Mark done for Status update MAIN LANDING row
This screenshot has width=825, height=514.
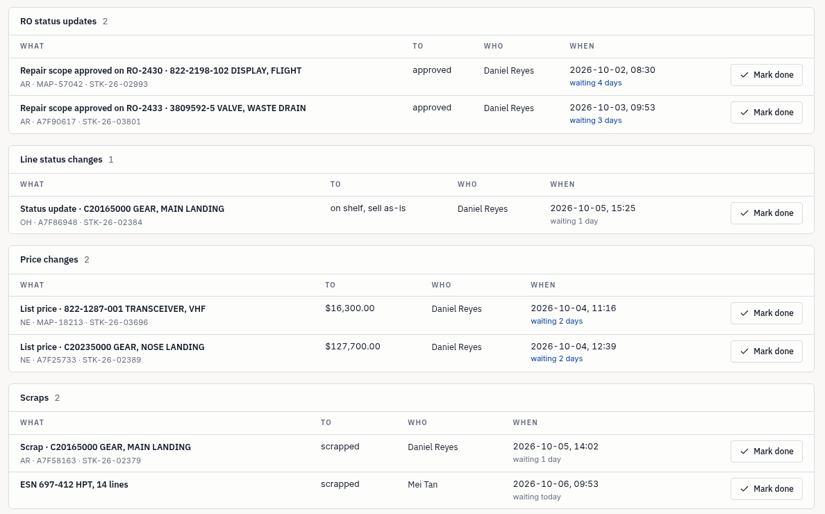[766, 213]
